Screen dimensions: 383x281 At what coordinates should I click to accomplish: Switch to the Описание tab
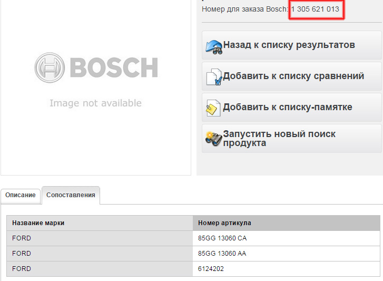[21, 195]
